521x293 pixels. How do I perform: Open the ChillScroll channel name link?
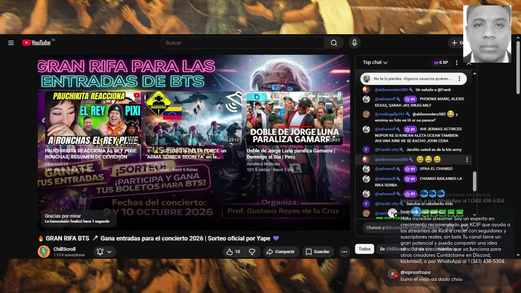(64, 249)
